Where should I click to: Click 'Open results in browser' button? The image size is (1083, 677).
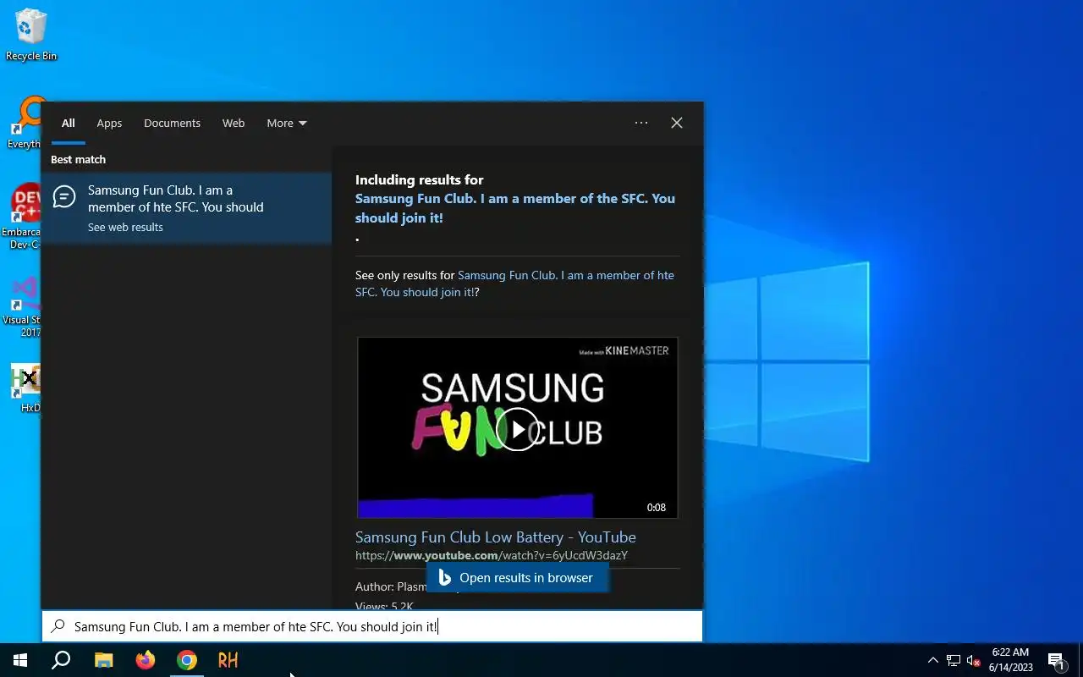pyautogui.click(x=517, y=578)
